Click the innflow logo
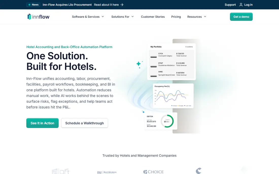Image resolution: width=279 pixels, height=174 pixels. click(39, 17)
